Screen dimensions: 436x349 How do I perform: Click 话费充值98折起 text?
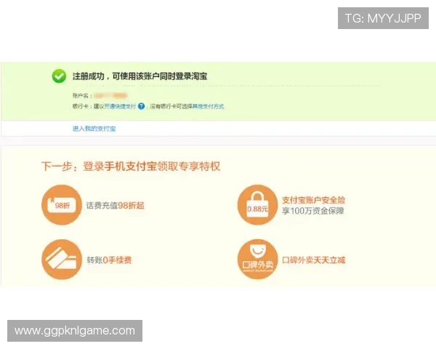(x=115, y=206)
